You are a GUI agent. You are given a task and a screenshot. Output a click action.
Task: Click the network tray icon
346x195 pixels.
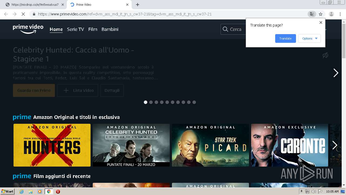pyautogui.click(x=307, y=191)
